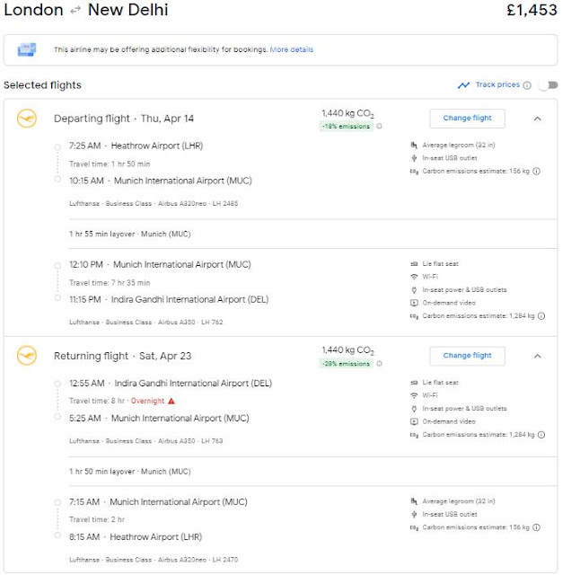Image resolution: width=562 pixels, height=575 pixels.
Task: Collapse the departing flight details
Action: pos(537,118)
